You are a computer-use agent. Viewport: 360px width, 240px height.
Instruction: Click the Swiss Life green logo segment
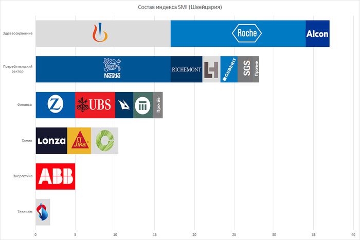pos(143,105)
